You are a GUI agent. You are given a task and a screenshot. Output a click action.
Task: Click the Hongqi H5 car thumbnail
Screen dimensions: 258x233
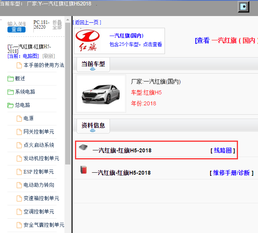[101, 94]
